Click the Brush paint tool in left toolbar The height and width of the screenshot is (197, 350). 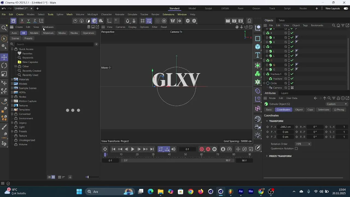pyautogui.click(x=4, y=127)
